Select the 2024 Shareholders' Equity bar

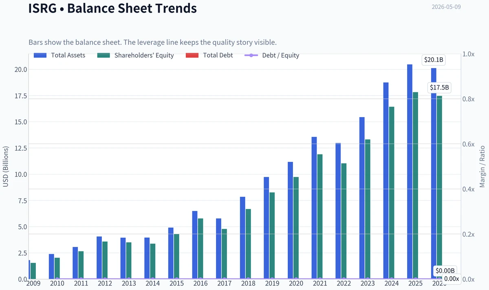click(392, 193)
